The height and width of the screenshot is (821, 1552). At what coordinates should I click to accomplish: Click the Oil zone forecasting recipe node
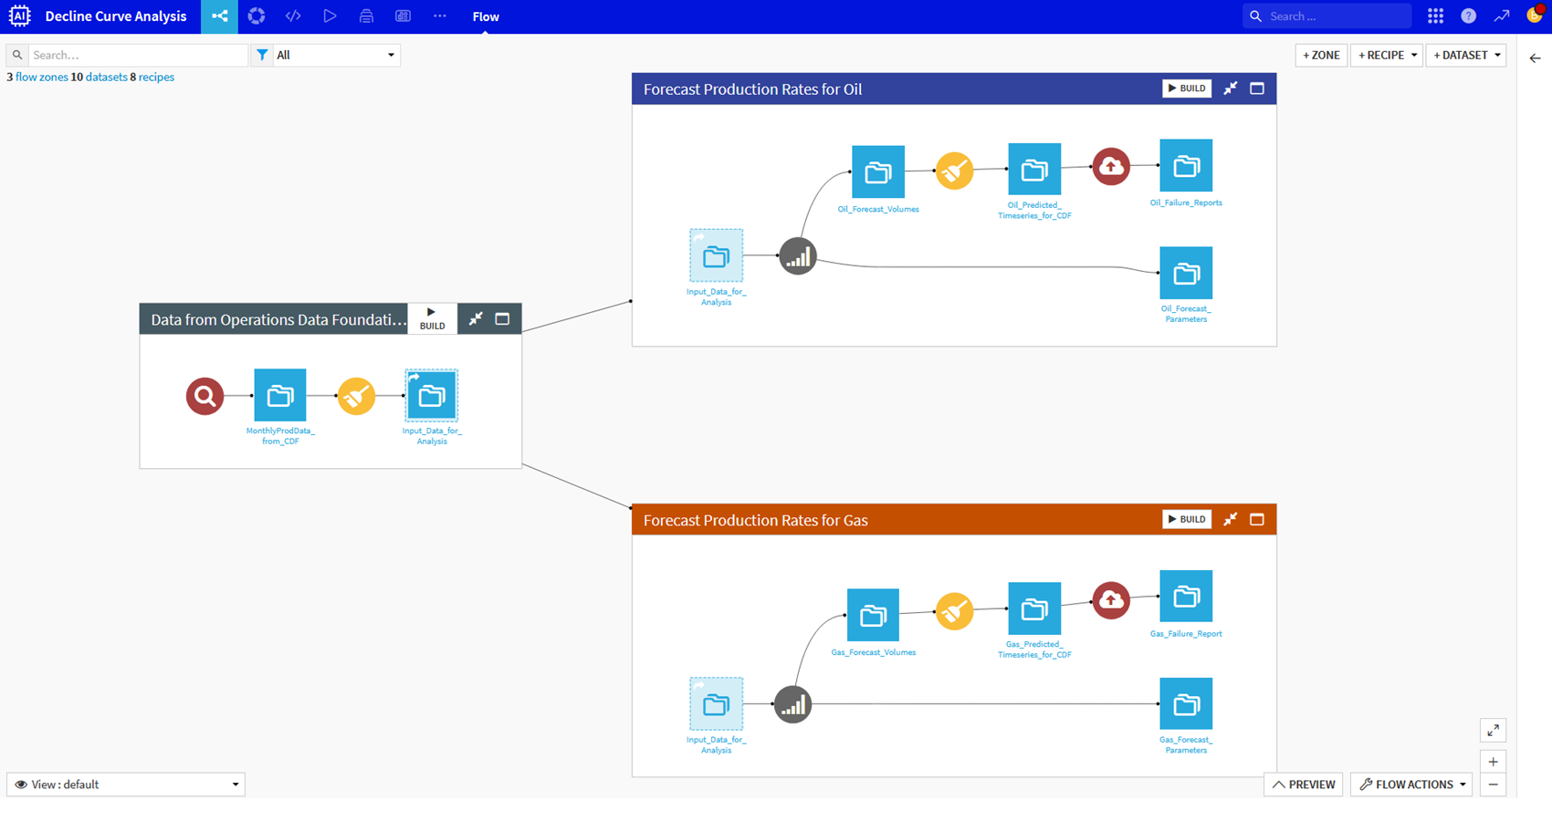coord(797,256)
